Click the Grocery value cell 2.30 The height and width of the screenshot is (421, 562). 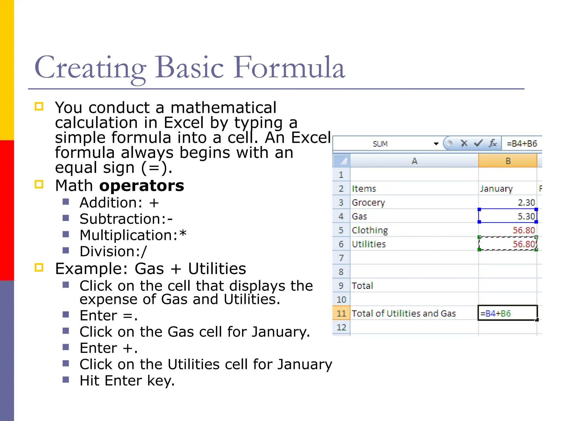(x=508, y=203)
